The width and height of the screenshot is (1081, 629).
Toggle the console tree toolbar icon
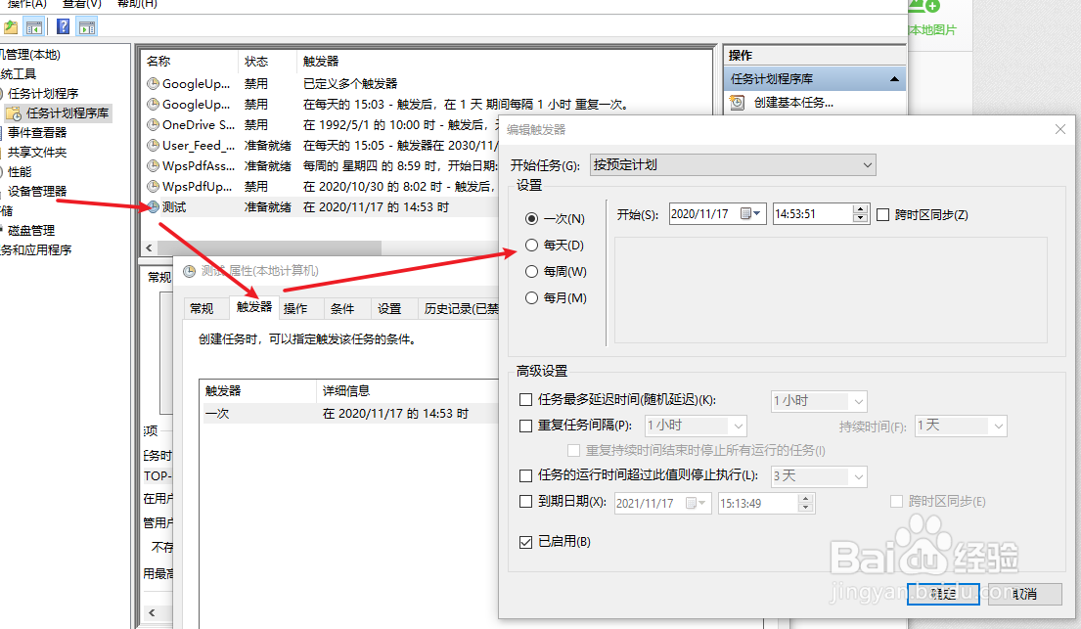pyautogui.click(x=33, y=26)
